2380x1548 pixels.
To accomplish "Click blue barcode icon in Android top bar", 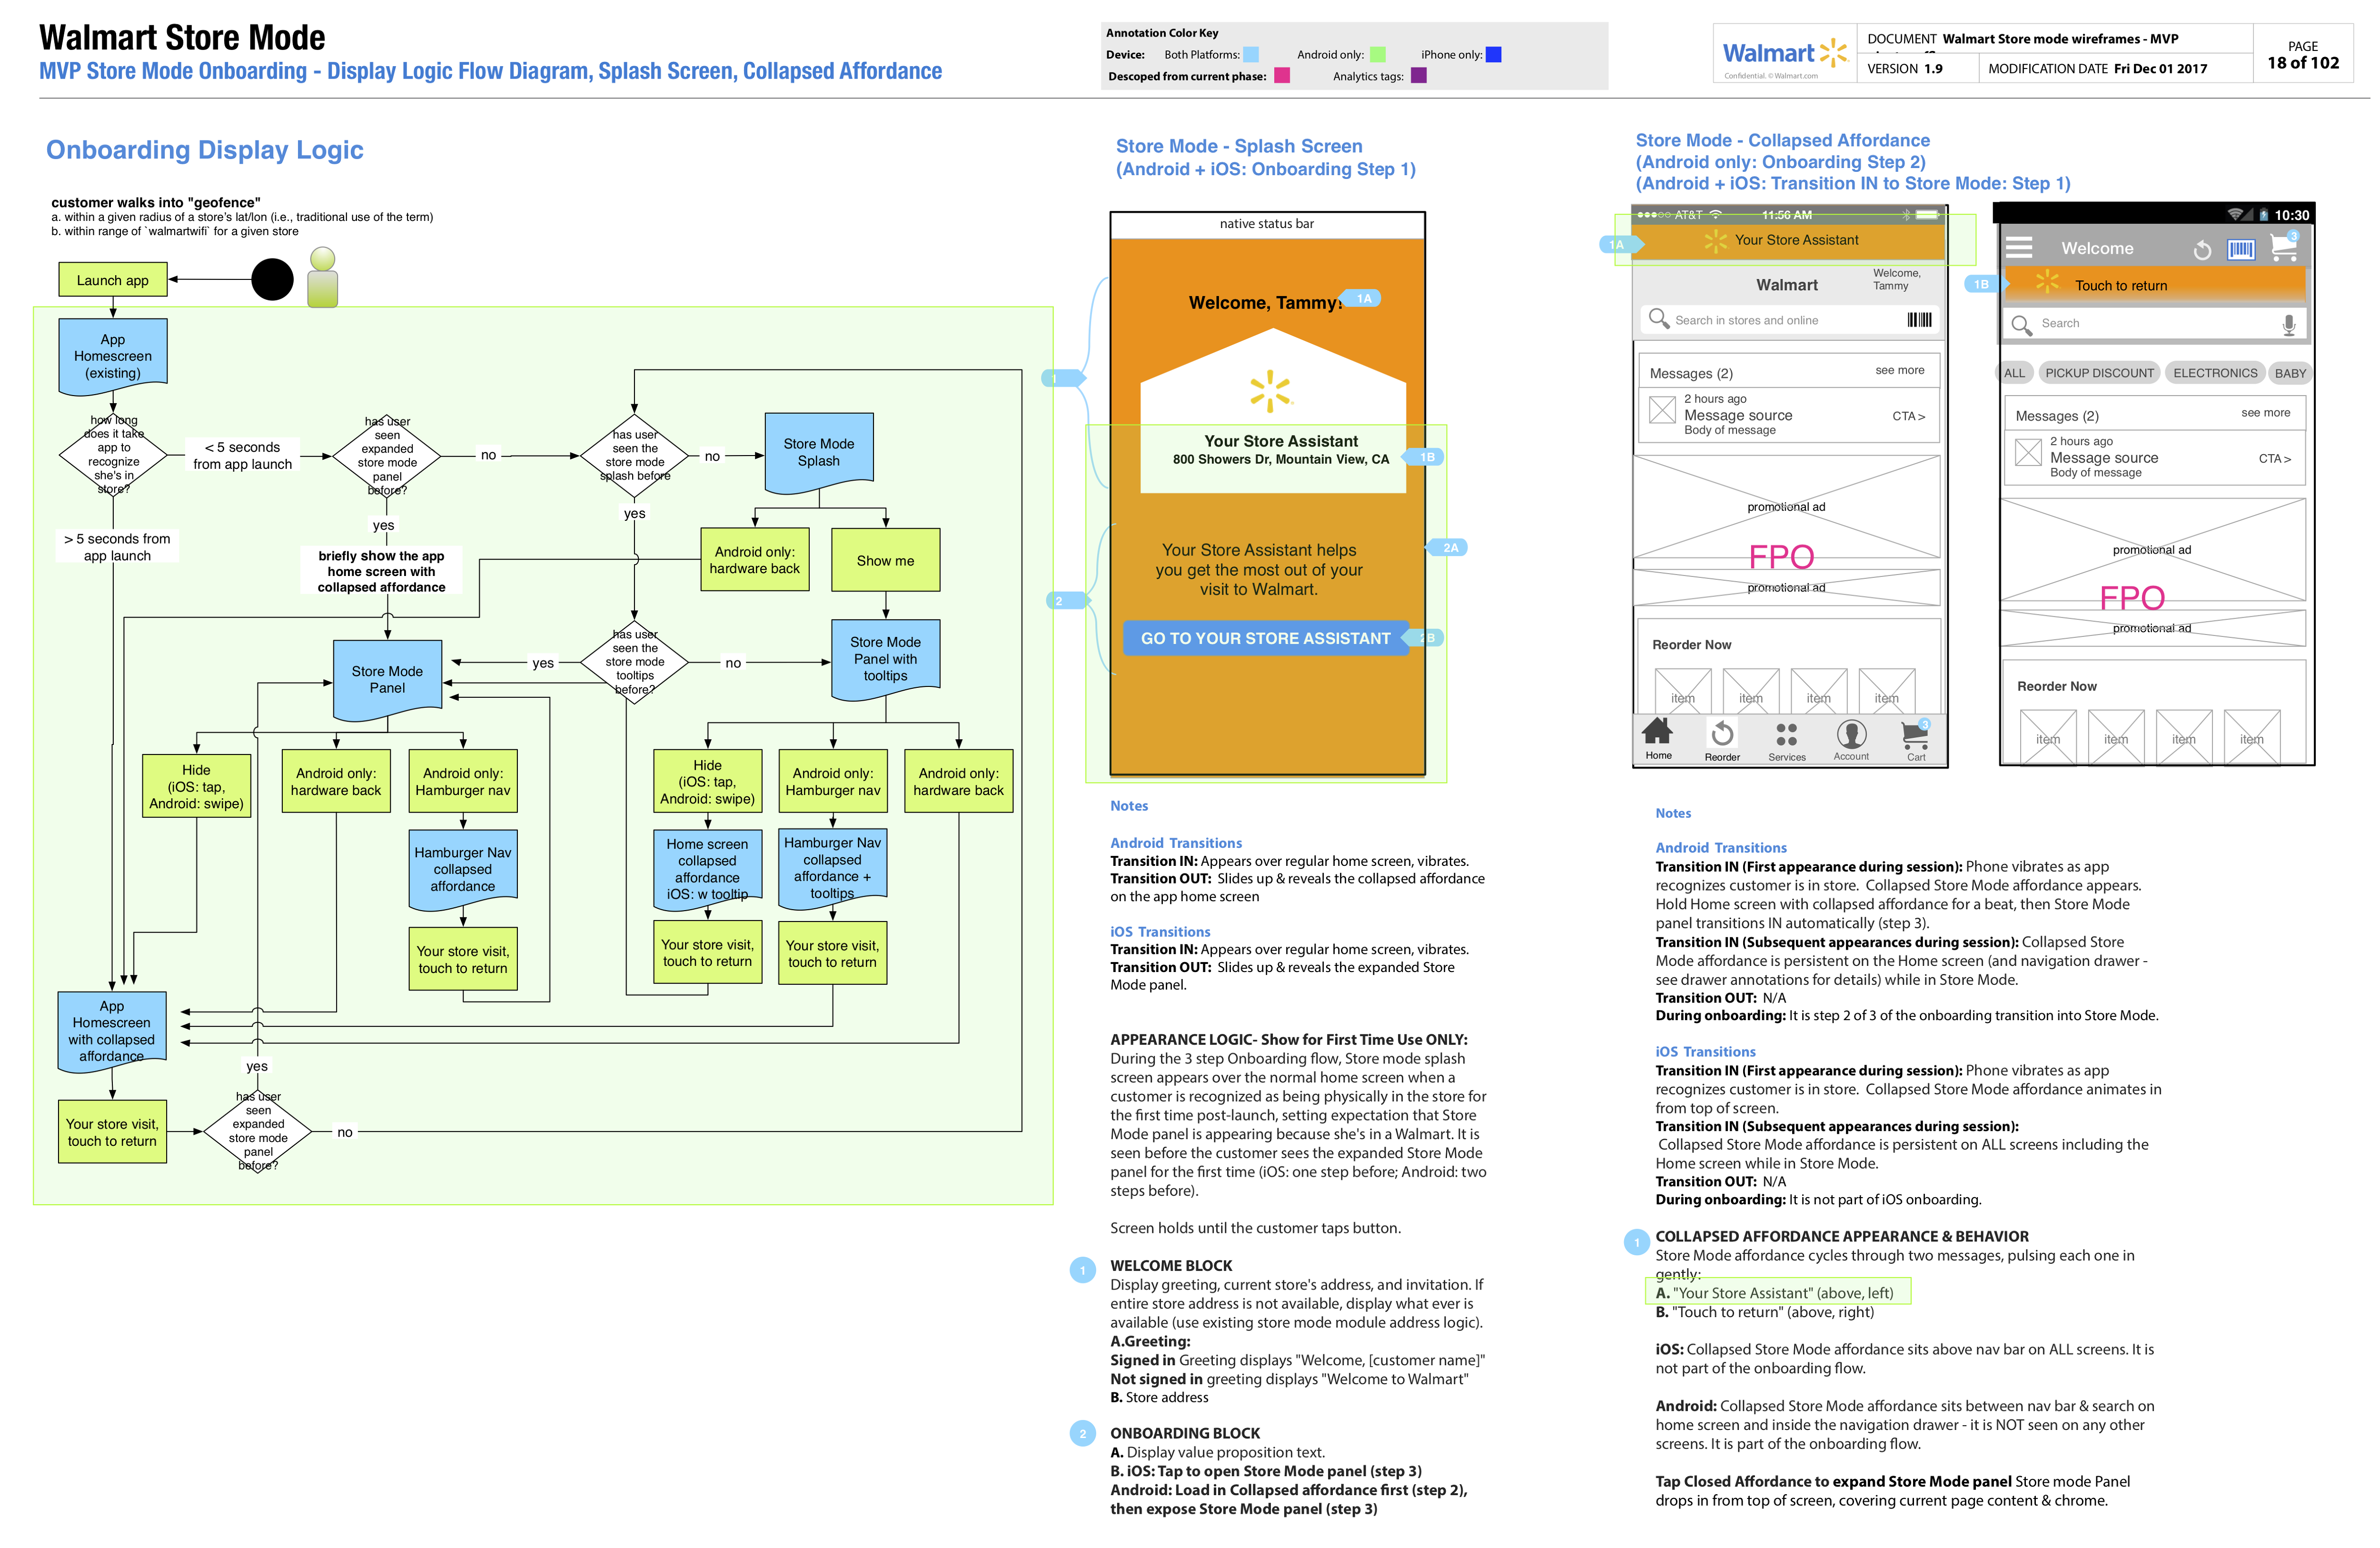I will point(2241,249).
